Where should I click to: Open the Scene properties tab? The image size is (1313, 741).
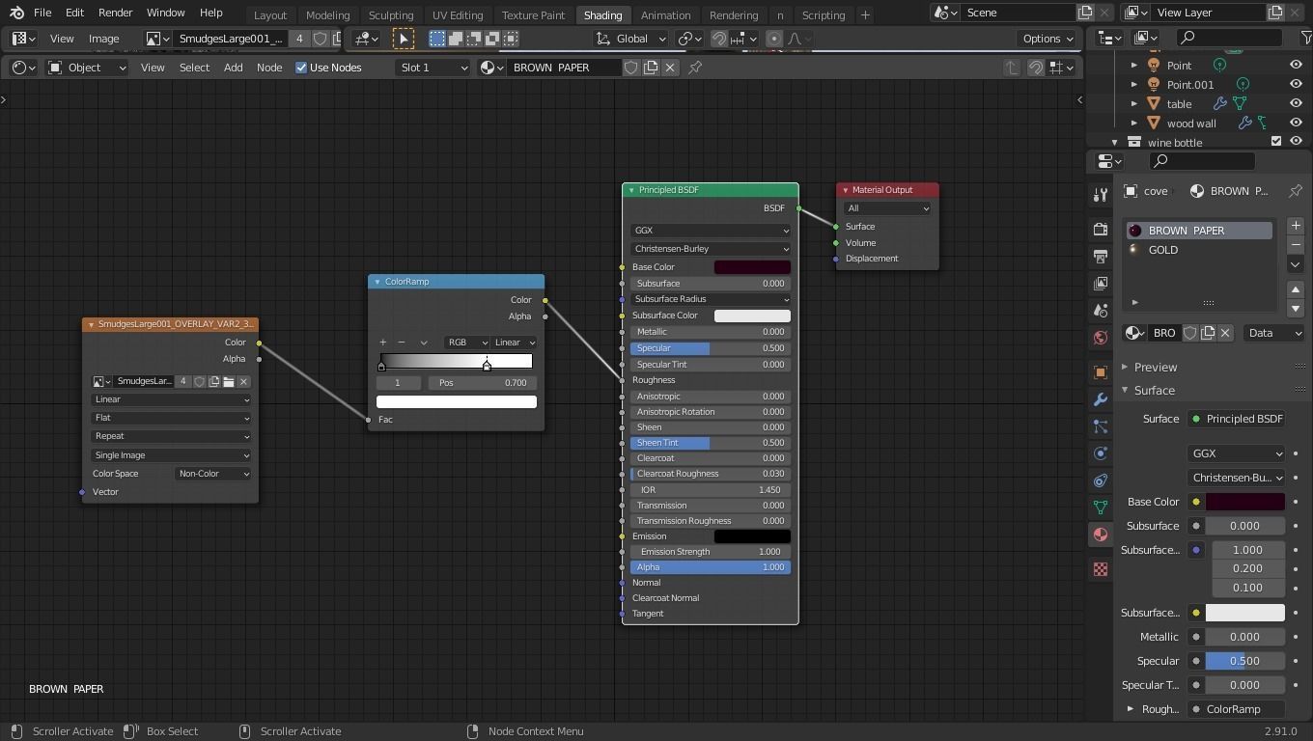(1100, 310)
